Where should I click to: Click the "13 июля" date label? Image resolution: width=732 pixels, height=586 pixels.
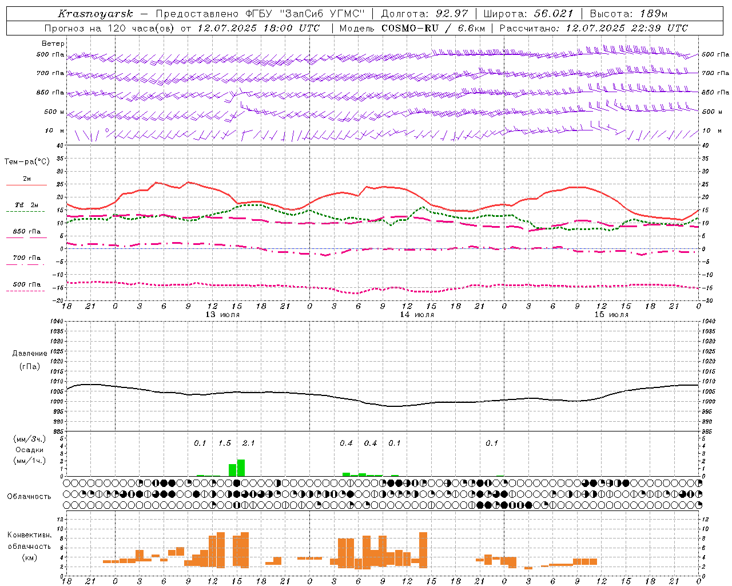point(222,315)
